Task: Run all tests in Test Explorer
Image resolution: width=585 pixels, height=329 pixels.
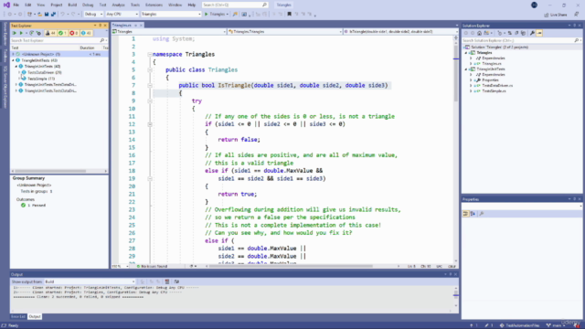Action: pos(15,33)
